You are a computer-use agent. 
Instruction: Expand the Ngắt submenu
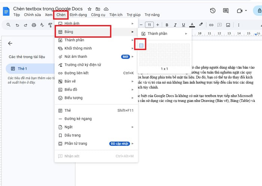click(x=96, y=127)
